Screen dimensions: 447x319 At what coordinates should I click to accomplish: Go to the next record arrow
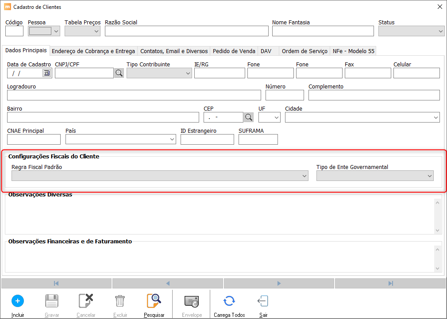coord(279,284)
